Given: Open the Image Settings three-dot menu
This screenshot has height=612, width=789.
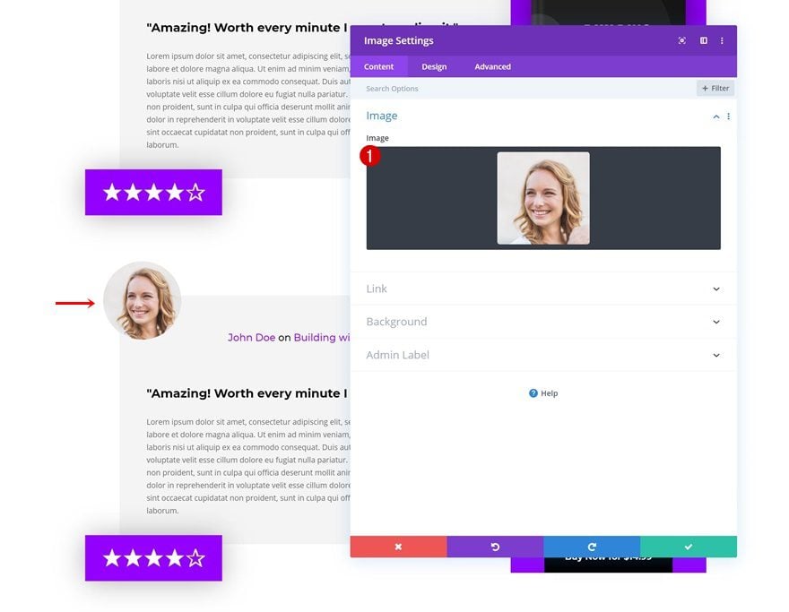Looking at the screenshot, I should (722, 40).
